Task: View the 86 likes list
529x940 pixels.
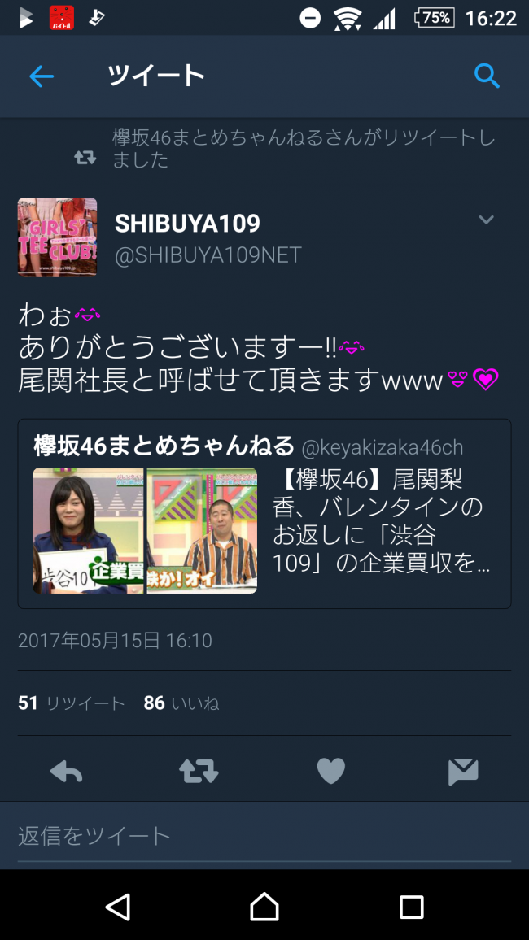Action: pyautogui.click(x=181, y=703)
